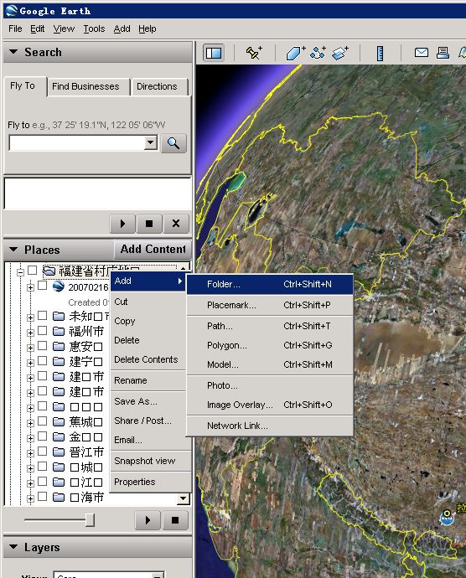
Task: Select the Add Polygon toolbar icon
Action: (x=295, y=53)
